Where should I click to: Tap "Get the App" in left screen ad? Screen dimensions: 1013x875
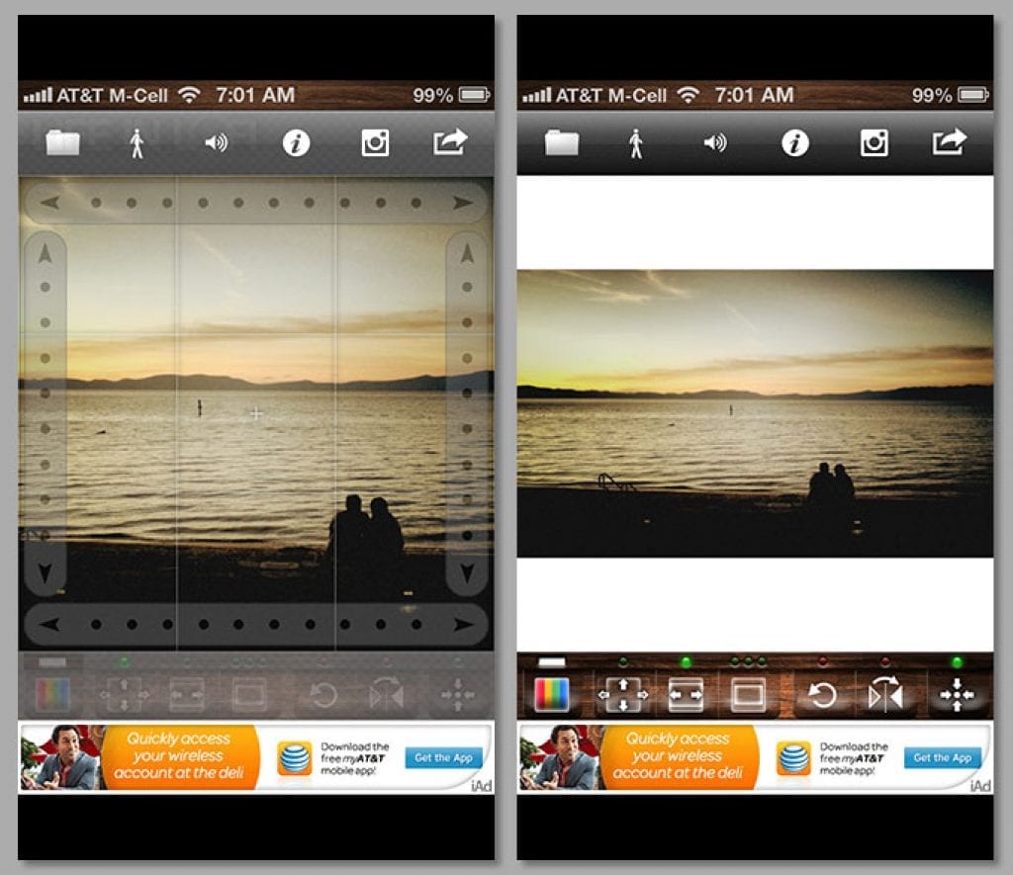pos(444,757)
